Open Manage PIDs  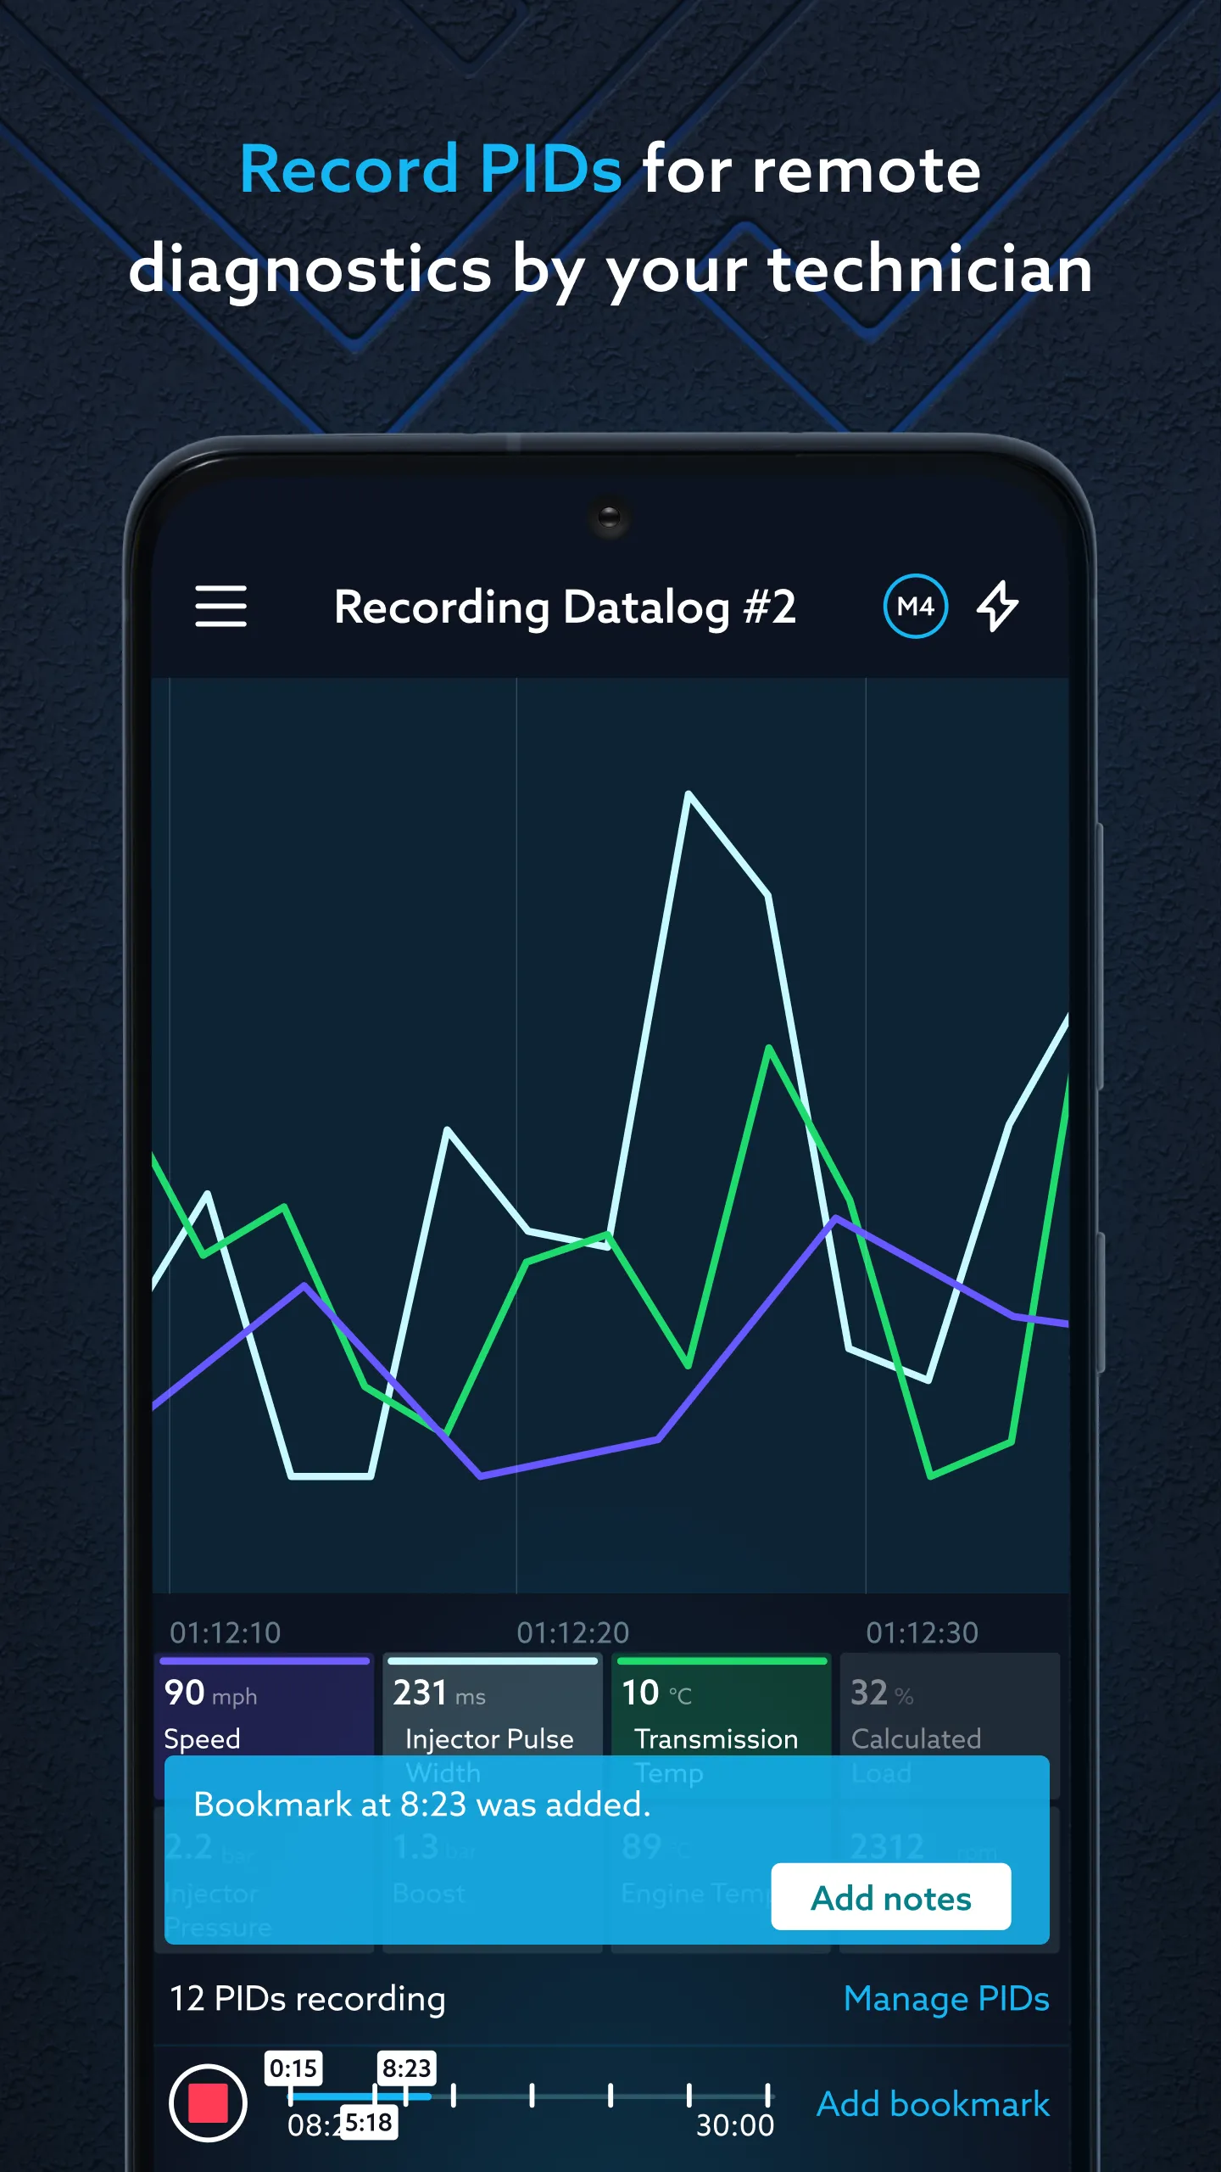click(x=946, y=1999)
